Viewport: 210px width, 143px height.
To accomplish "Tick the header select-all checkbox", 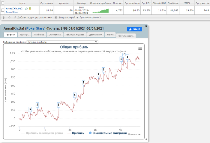I will point(2,3).
